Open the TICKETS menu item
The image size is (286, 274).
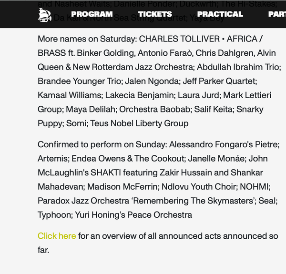pos(155,14)
